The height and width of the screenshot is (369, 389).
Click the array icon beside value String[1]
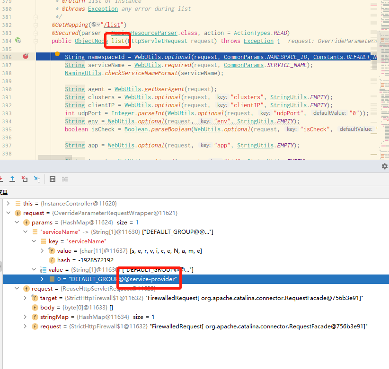coord(43,270)
